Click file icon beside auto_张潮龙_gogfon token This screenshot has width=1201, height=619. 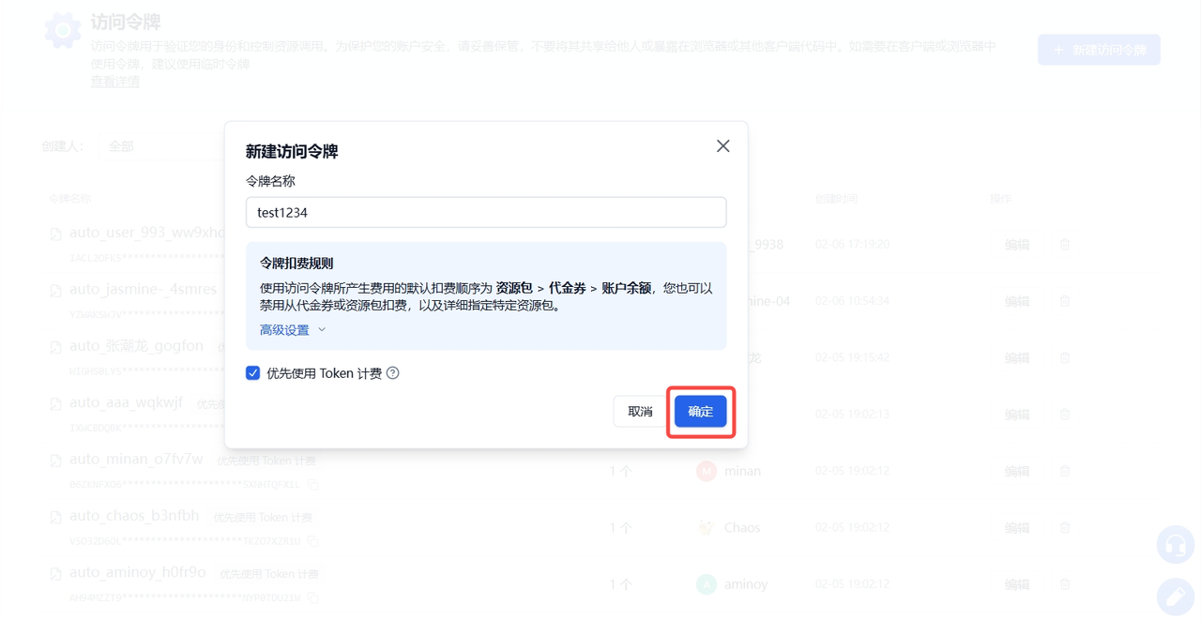[55, 347]
